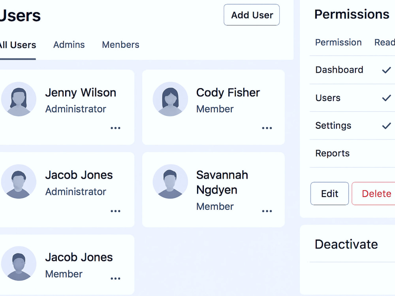
Task: Click Jenny Wilson's avatar picture
Action: pos(19,99)
